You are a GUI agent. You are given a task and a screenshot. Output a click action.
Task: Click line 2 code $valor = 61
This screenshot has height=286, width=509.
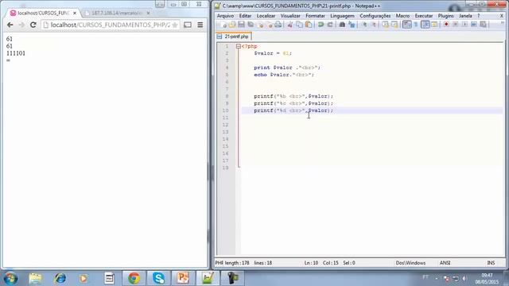coord(273,53)
